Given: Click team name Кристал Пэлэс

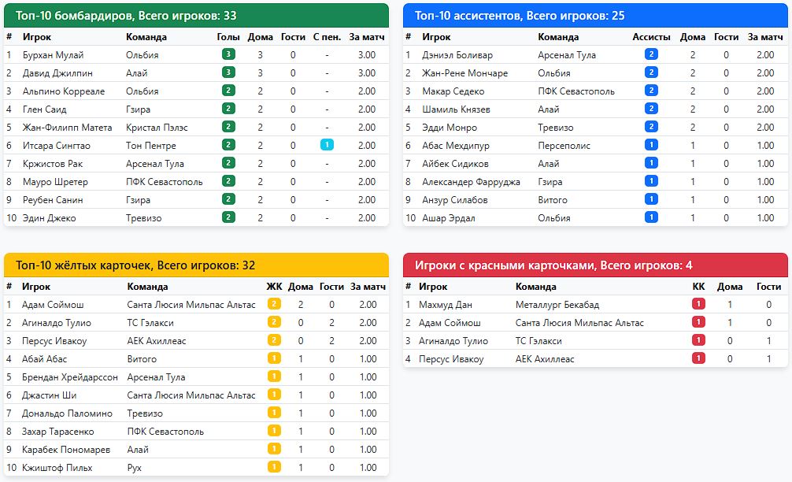Looking at the screenshot, I should pos(157,128).
